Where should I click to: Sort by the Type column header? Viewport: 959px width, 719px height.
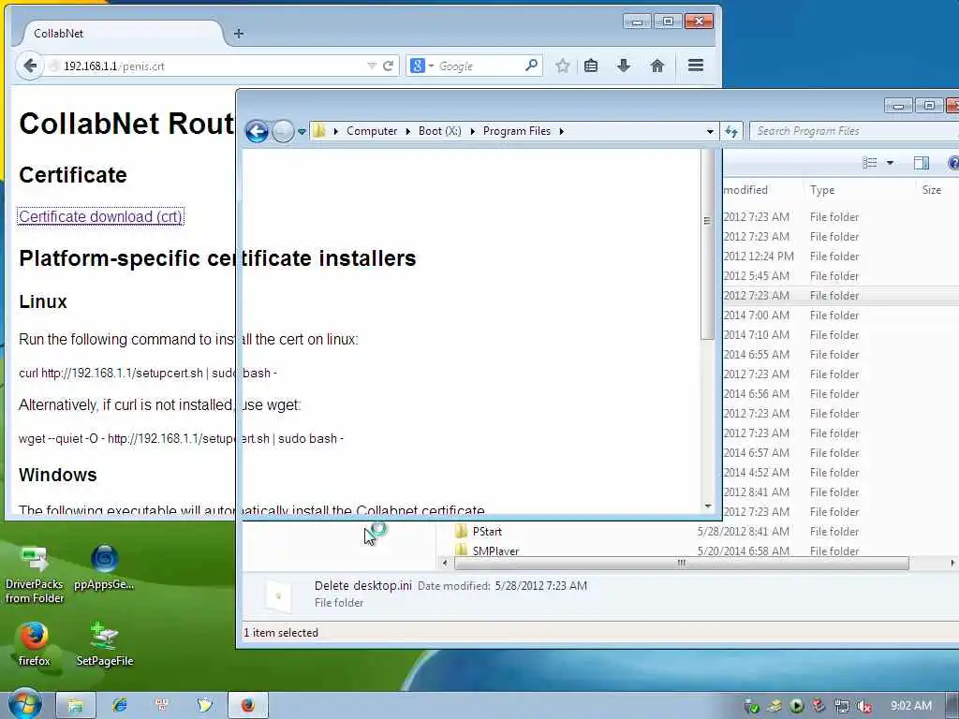[822, 190]
